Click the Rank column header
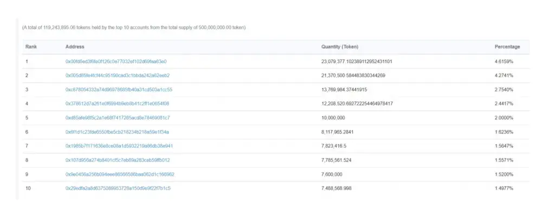Screen dimensions: 555x214 click(x=31, y=47)
